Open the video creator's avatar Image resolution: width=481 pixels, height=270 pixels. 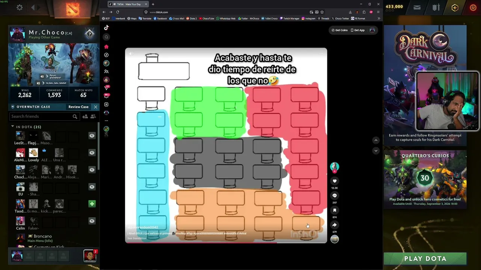click(334, 166)
